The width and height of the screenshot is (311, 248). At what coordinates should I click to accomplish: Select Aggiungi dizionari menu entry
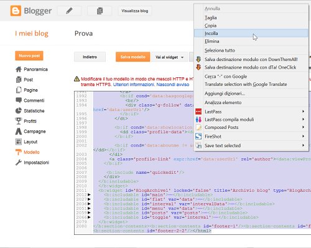251,93
